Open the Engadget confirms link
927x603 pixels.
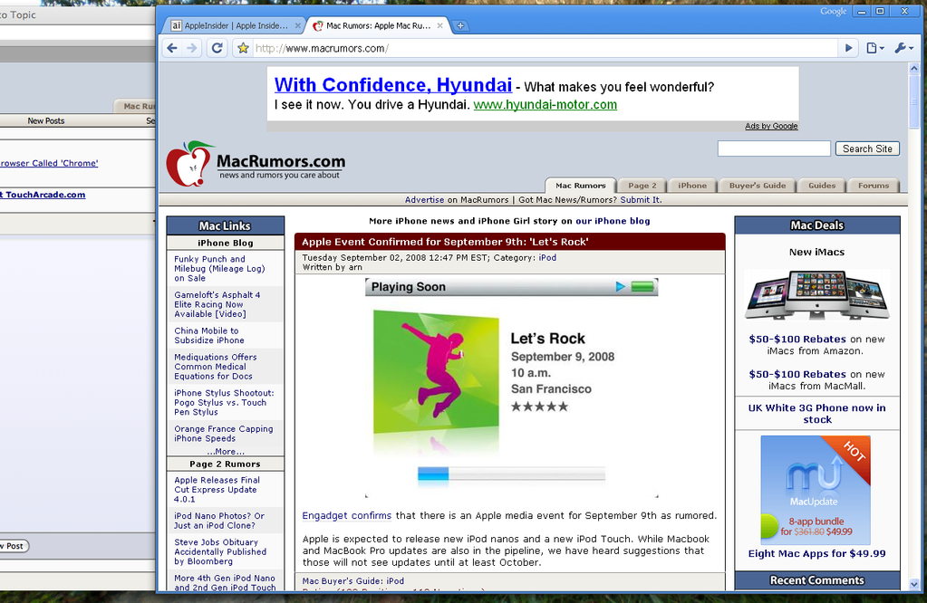(346, 515)
